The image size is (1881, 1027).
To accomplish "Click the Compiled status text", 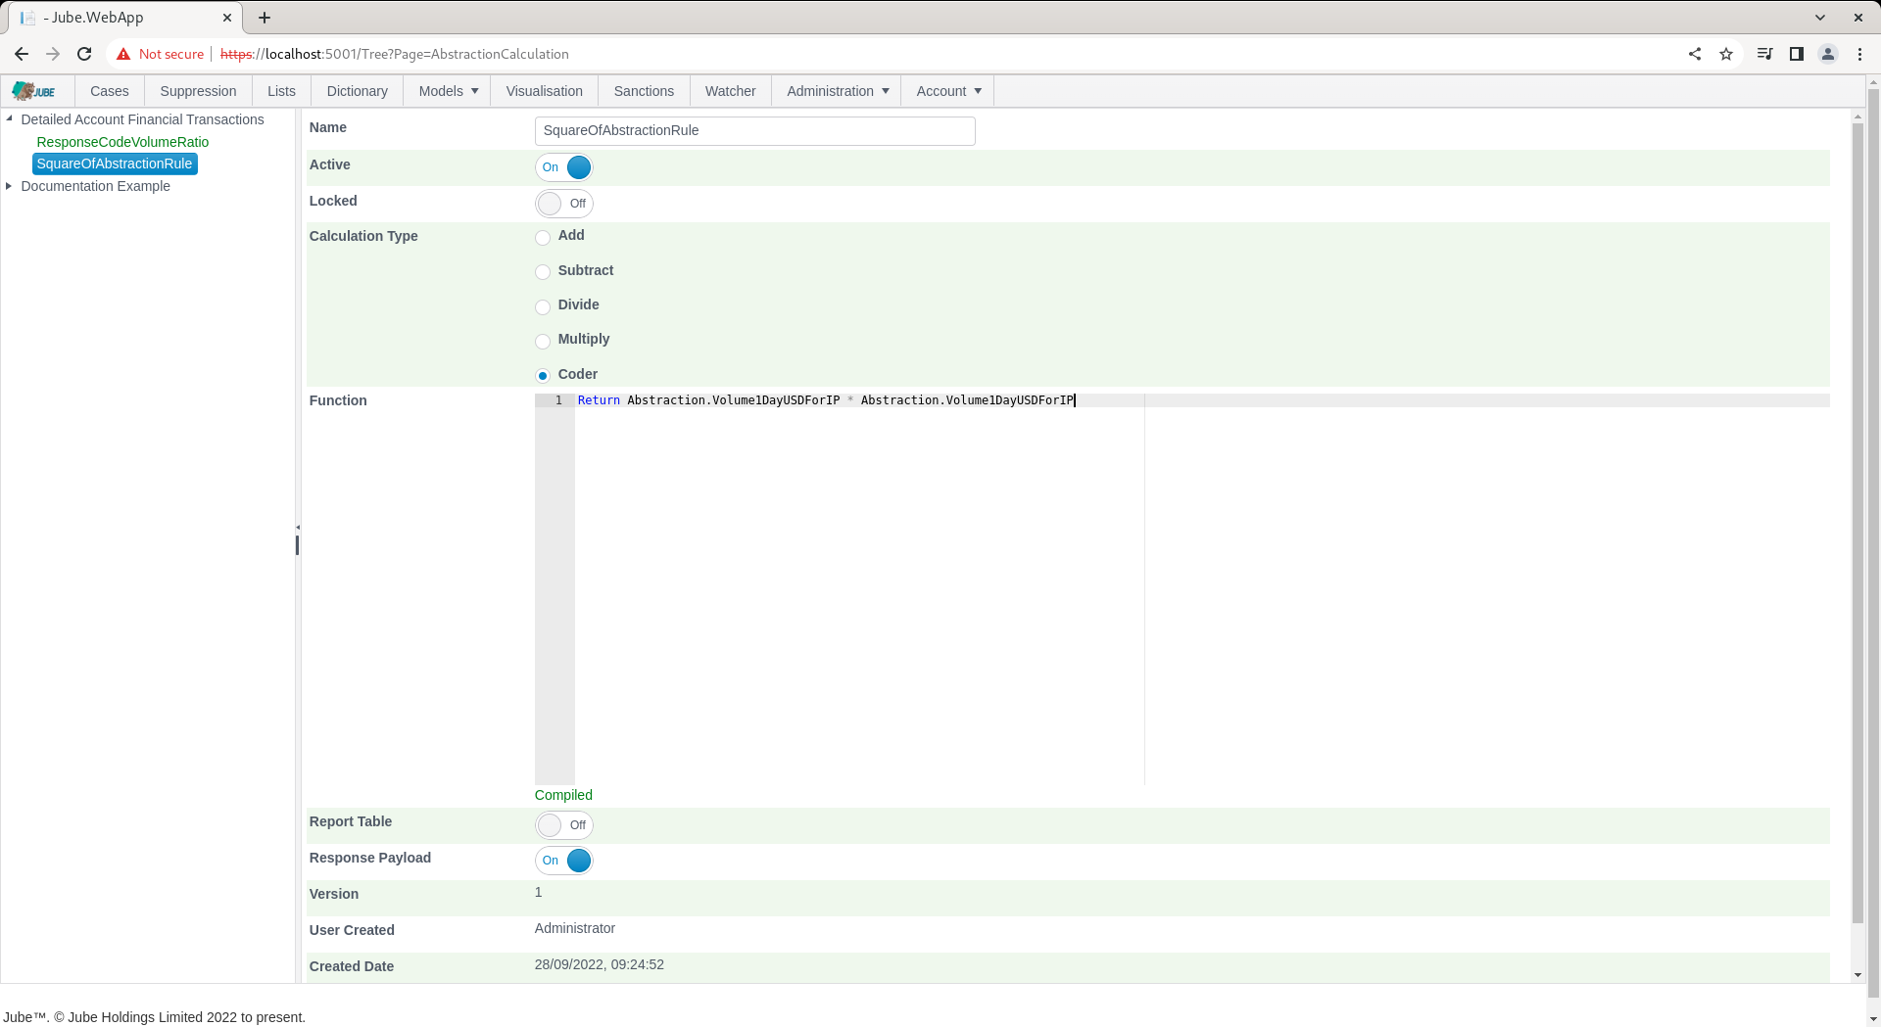I will pyautogui.click(x=563, y=795).
